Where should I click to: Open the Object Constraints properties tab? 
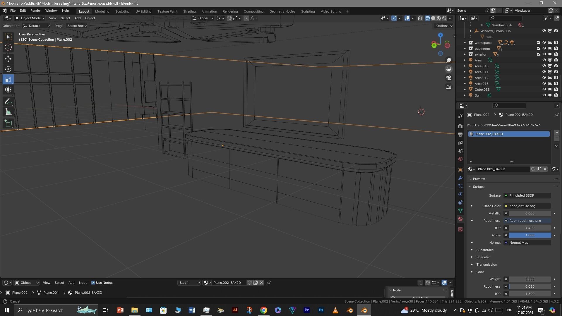460,202
